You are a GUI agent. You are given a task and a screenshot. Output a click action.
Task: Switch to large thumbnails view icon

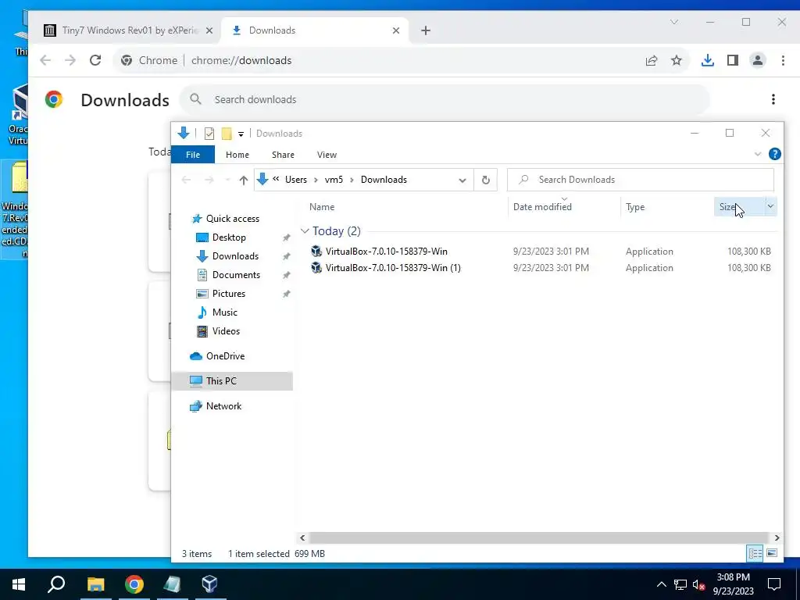click(772, 553)
